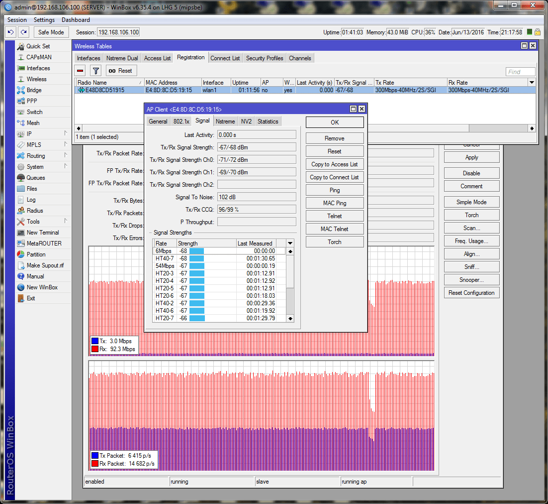Open the Queues sidebar item
The image size is (548, 504).
click(35, 178)
